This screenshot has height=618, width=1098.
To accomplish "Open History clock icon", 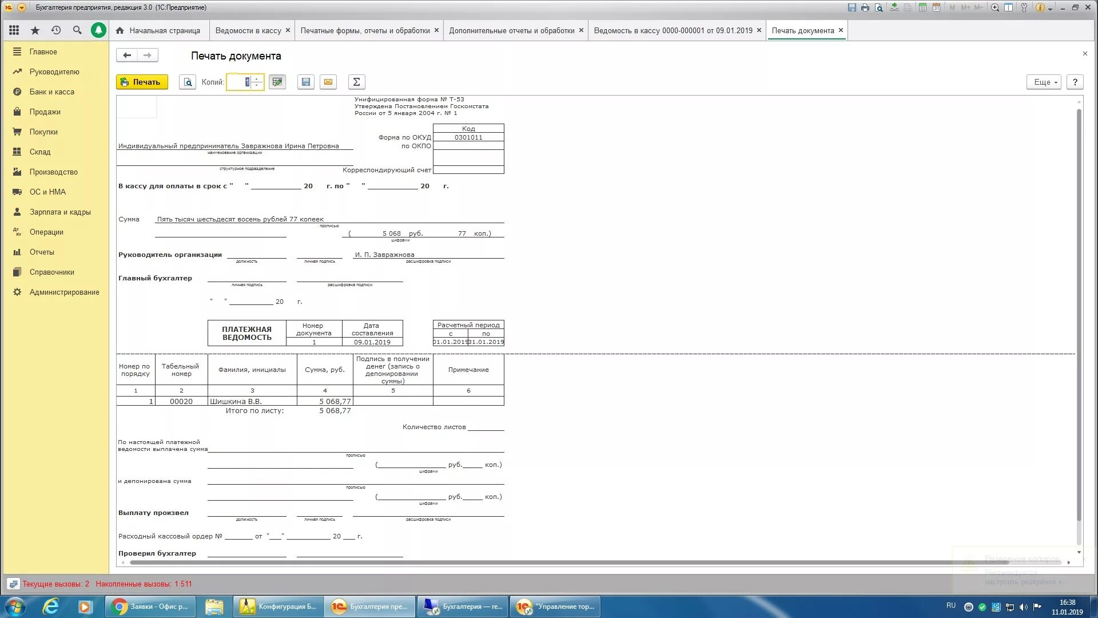I will (55, 30).
